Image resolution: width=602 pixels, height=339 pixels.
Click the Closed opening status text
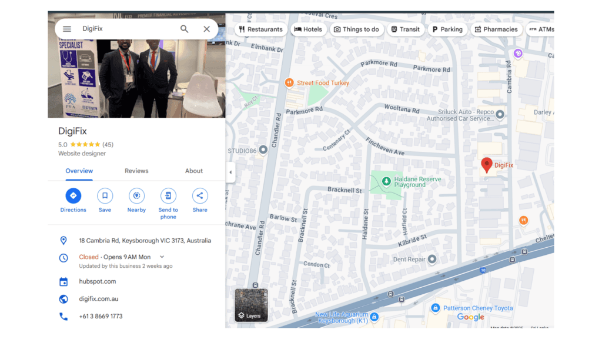click(89, 257)
